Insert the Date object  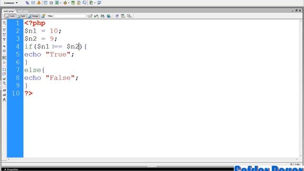coord(73,3)
